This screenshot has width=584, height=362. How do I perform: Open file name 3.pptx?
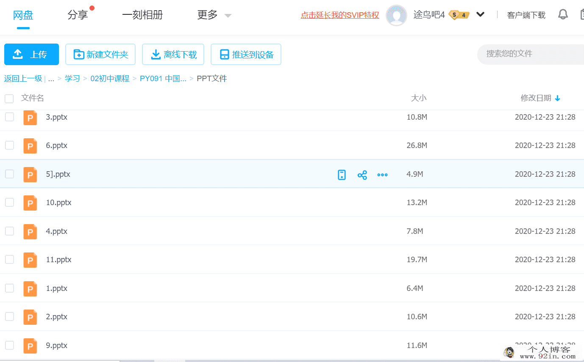tap(57, 117)
